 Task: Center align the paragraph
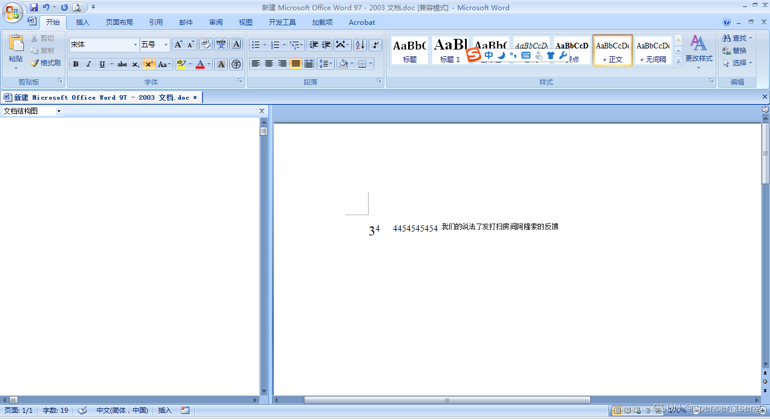(268, 64)
